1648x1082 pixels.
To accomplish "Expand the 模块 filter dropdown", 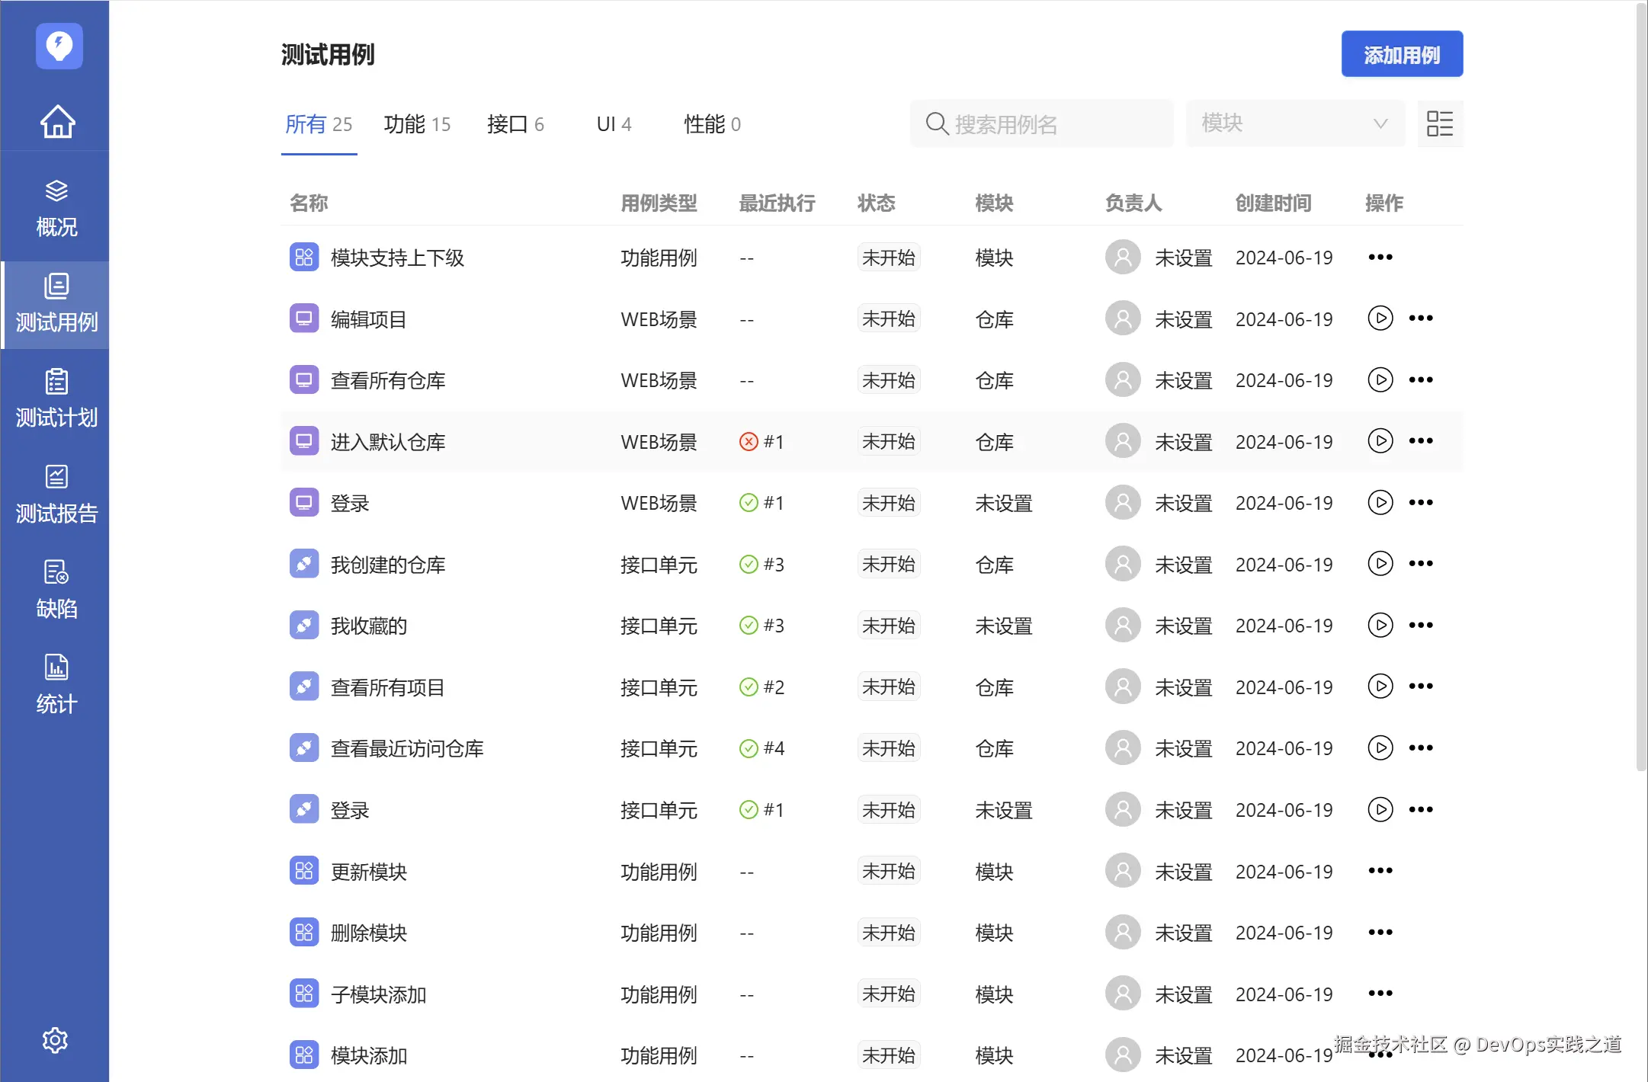I will 1294,123.
